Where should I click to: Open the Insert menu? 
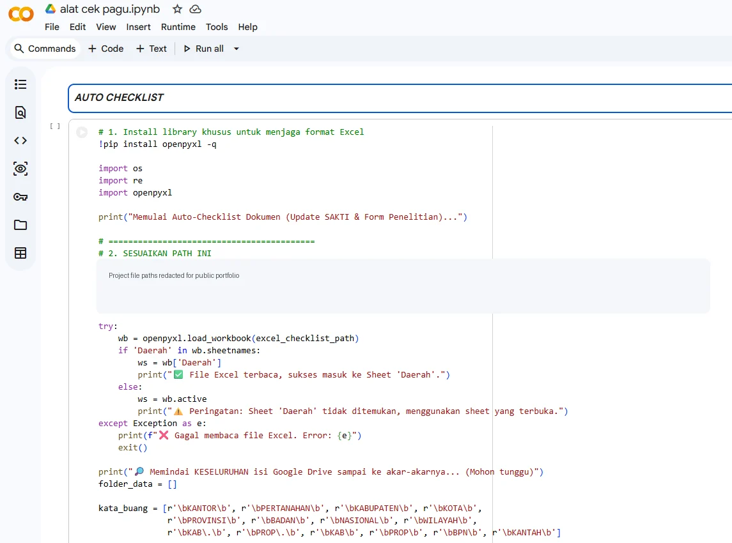(138, 27)
